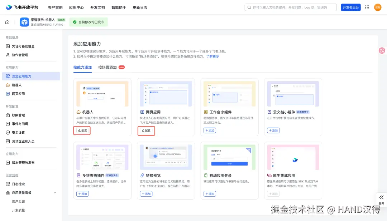The height and width of the screenshot is (221, 387).
Task: Open 机器人 in the sidebar
Action: coord(31,85)
